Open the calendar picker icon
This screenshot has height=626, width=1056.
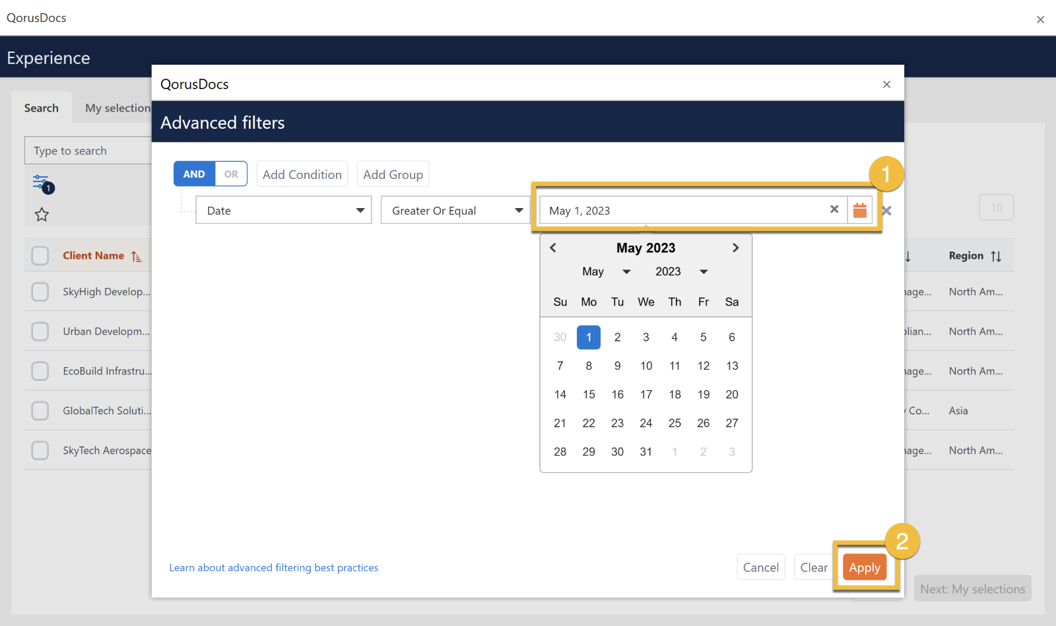click(860, 210)
